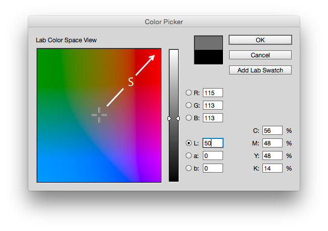Image resolution: width=328 pixels, height=231 pixels.
Task: Click the OK button
Action: pyautogui.click(x=260, y=40)
